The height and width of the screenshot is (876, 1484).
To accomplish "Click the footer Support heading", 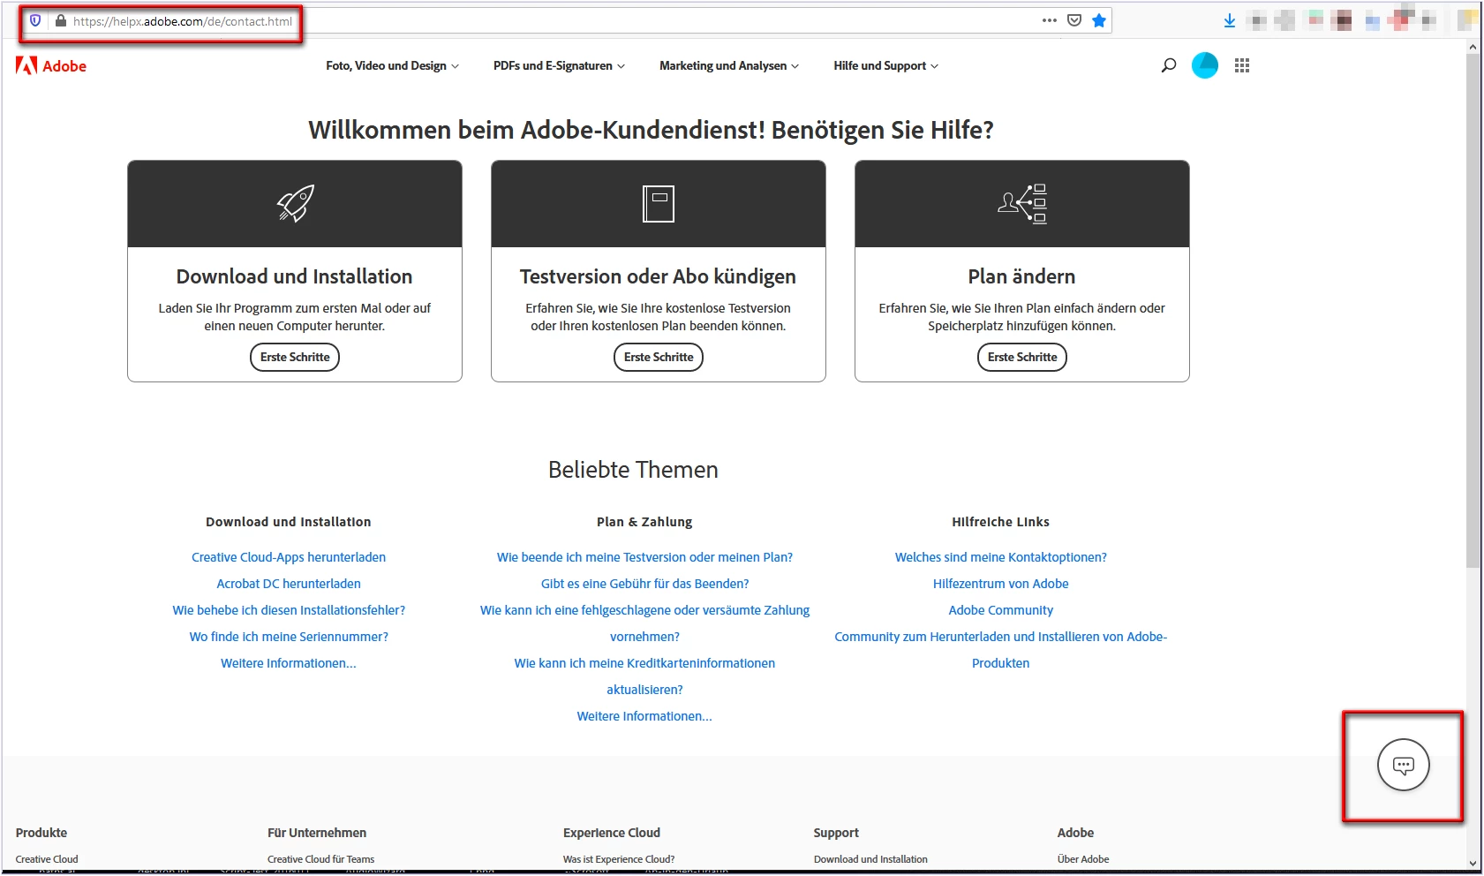I will (x=836, y=833).
